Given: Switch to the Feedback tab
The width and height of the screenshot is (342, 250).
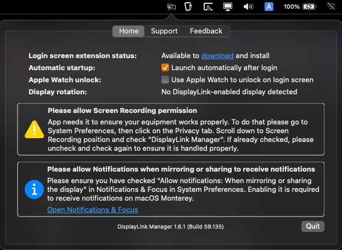Looking at the screenshot, I should point(206,31).
